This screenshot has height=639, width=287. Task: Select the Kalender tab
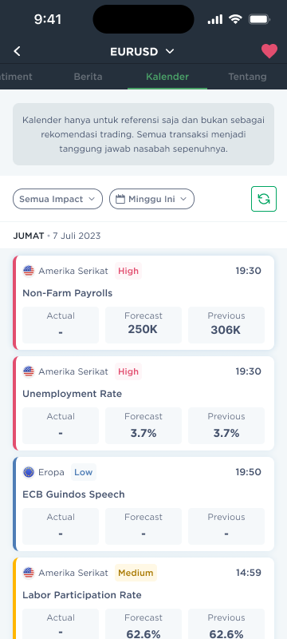pyautogui.click(x=167, y=77)
